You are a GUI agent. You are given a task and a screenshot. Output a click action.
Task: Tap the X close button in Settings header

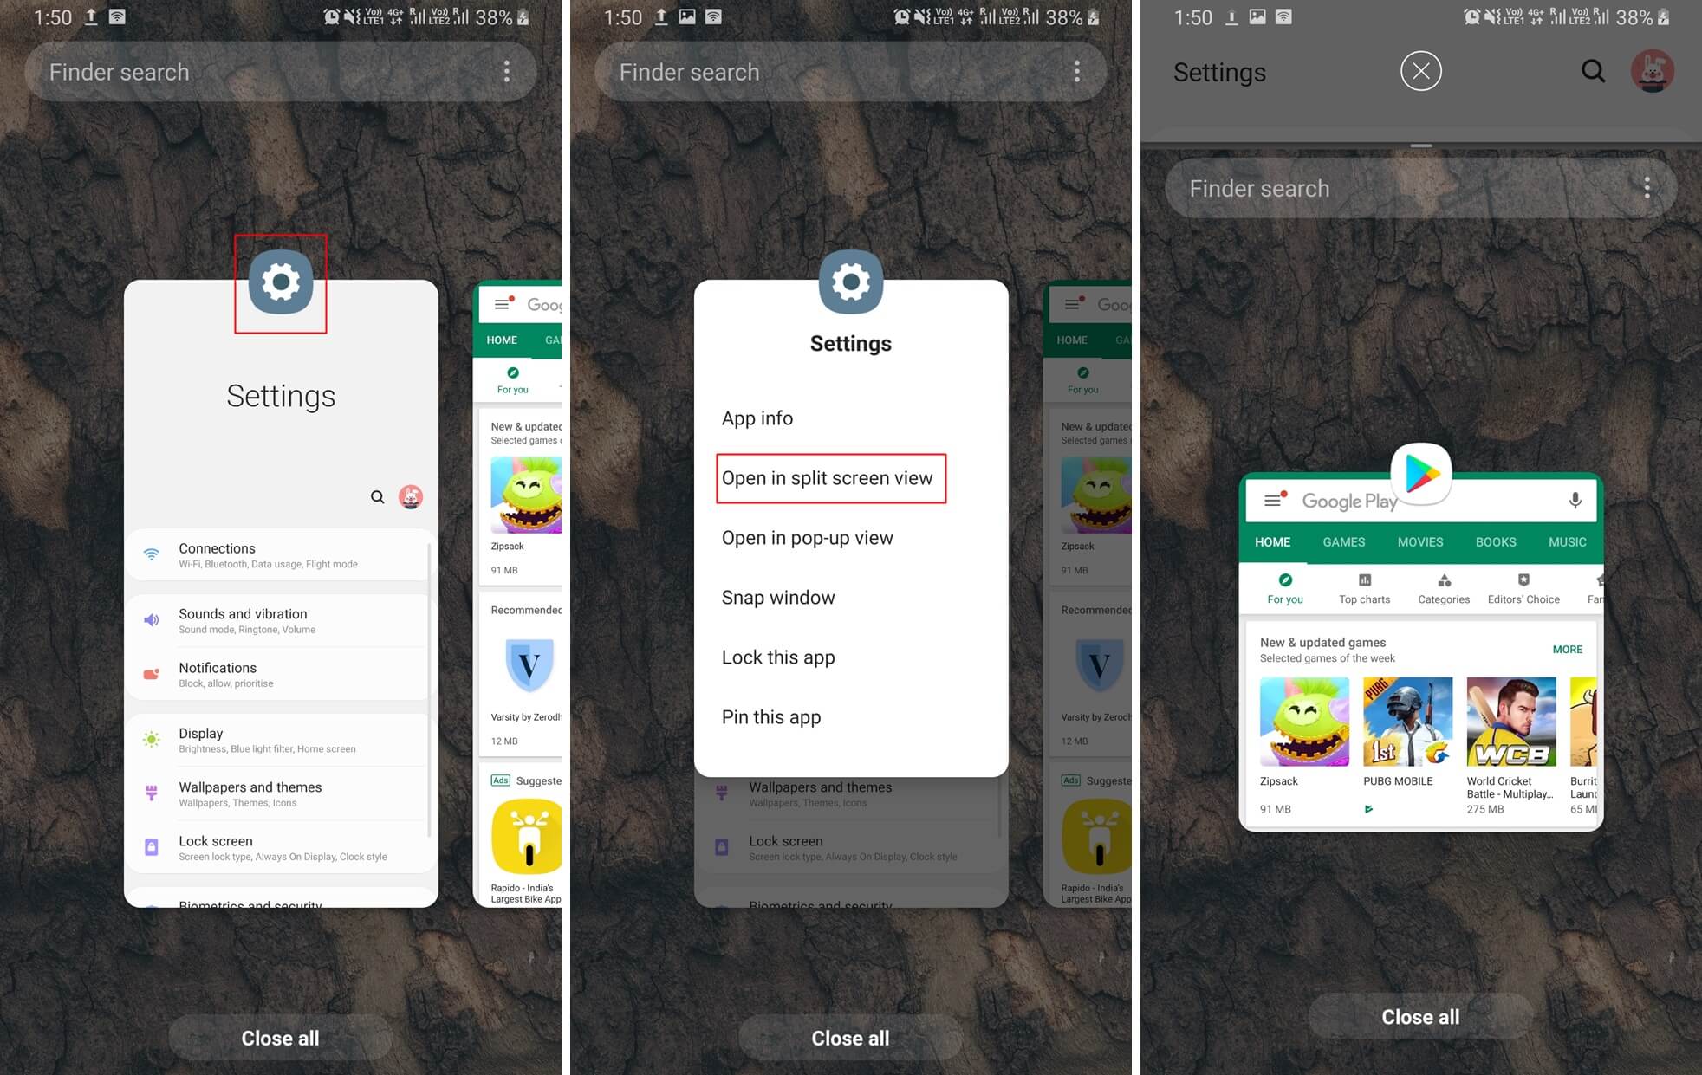pos(1419,69)
